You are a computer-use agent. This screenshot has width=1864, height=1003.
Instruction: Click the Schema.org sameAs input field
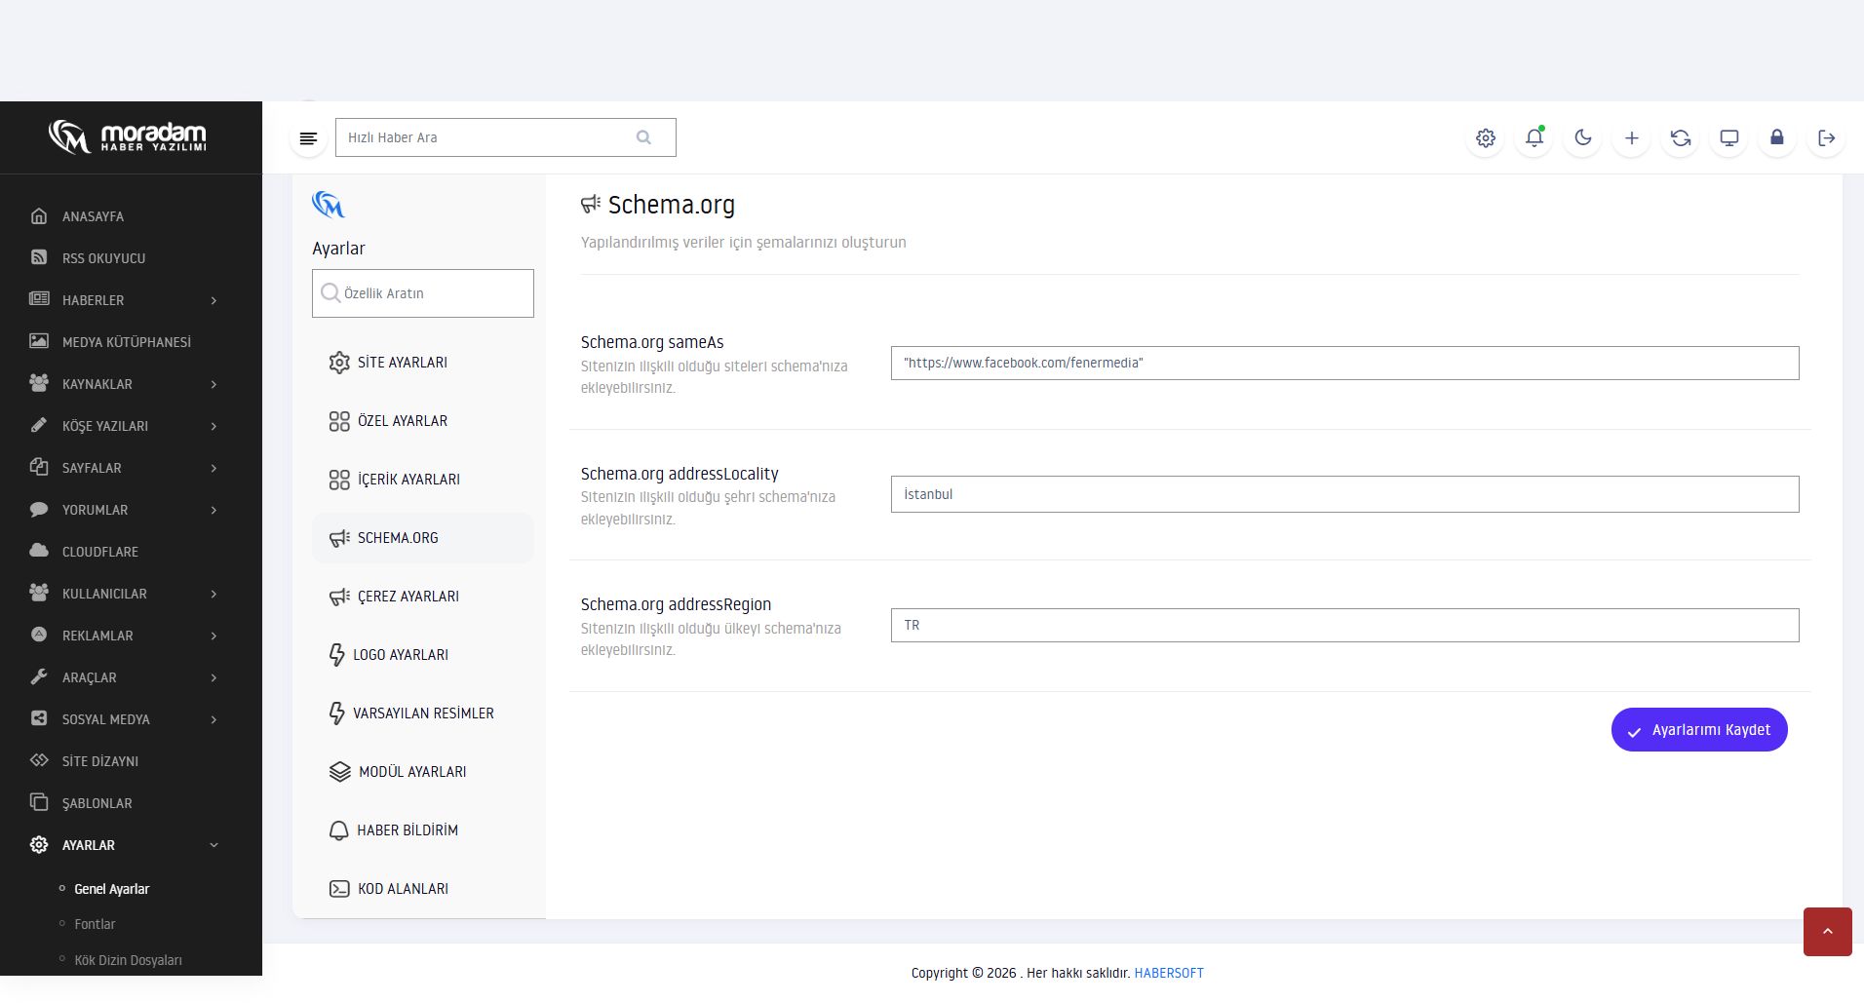point(1345,364)
